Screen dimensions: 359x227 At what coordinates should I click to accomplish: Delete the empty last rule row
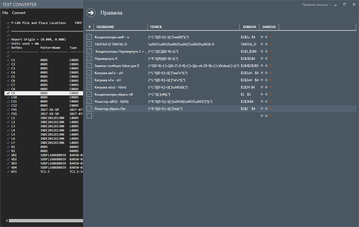(x=271, y=116)
